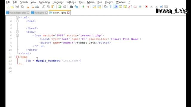Click the Stop Recording macro icon

click(x=151, y=7)
